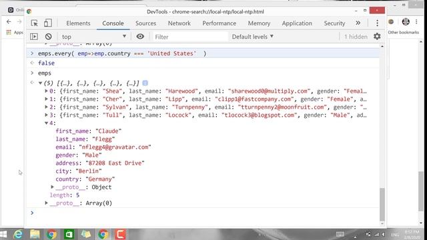Screen dimensions: 427x240
Task: Switch to the Elements tab
Action: [x=78, y=23]
